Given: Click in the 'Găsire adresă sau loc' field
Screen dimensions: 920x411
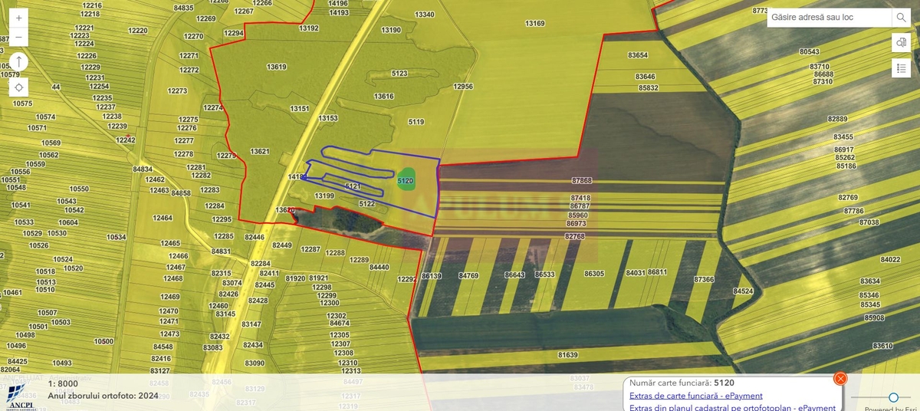Looking at the screenshot, I should click(828, 18).
